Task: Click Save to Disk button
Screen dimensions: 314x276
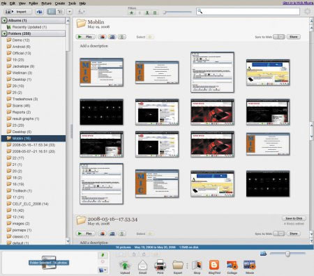Action: 294,218
